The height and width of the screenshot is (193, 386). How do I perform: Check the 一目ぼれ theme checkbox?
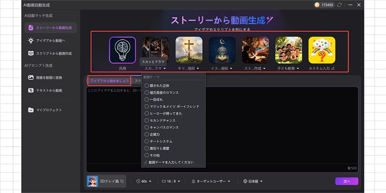point(147,99)
